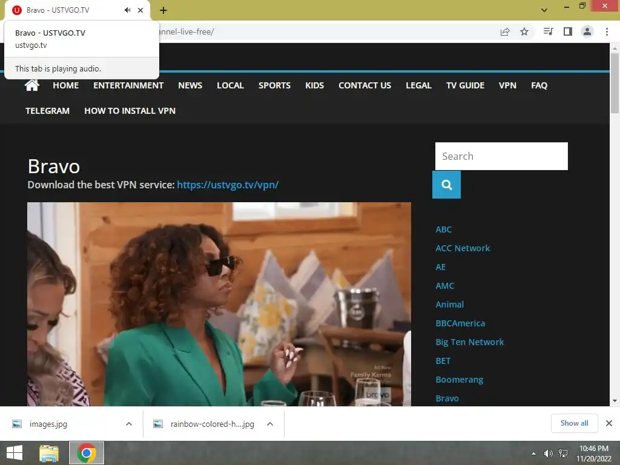Screen dimensions: 620x465
Task: Mute the Bravo tab using its speaker icon
Action: click(x=127, y=10)
